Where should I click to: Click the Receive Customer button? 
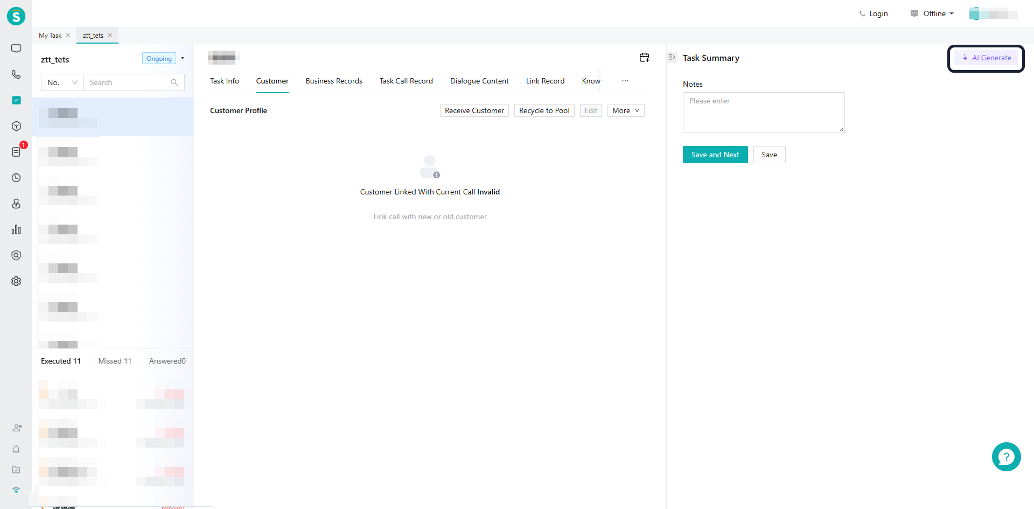coord(474,110)
